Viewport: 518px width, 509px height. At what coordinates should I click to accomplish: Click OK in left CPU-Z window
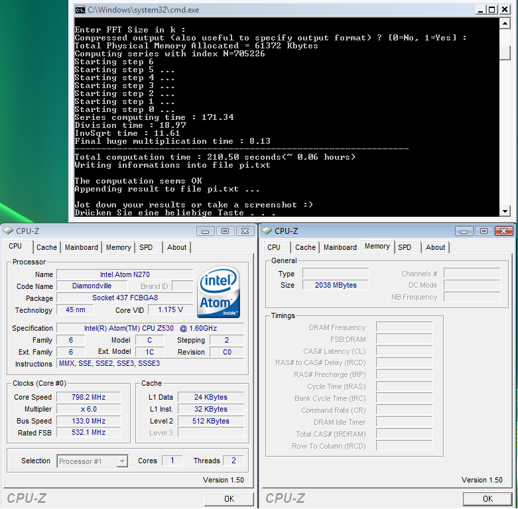pos(229,499)
